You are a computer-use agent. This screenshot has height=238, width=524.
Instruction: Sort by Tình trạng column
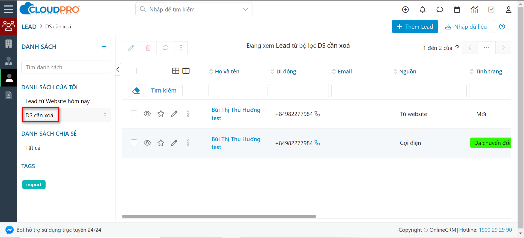pos(486,72)
